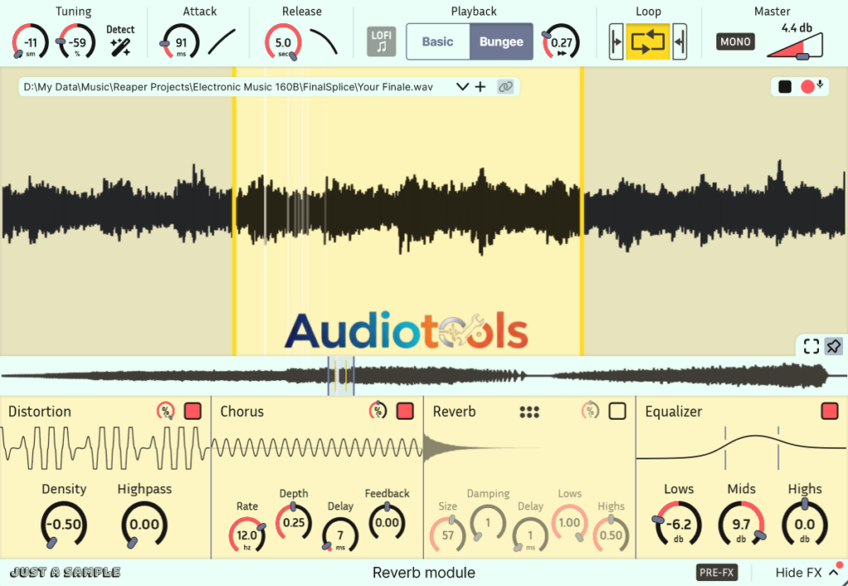Open the sample file dropdown chevron
Screen dimensions: 848x586
[462, 87]
